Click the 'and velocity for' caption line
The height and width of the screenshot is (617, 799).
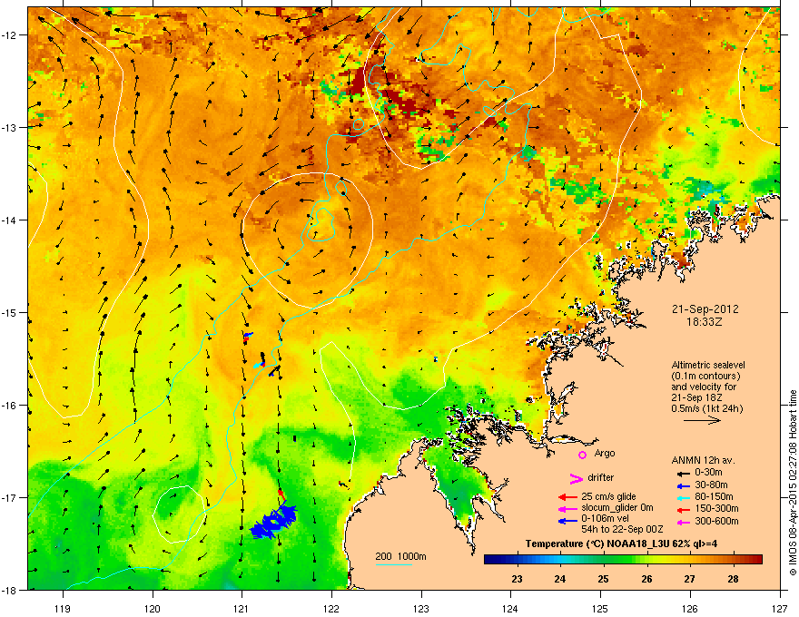pyautogui.click(x=704, y=387)
